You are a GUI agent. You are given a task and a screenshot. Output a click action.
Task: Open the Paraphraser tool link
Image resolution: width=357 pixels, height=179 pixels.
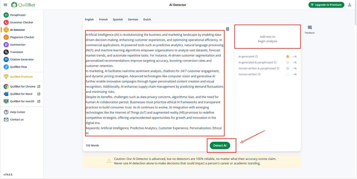[18, 15]
